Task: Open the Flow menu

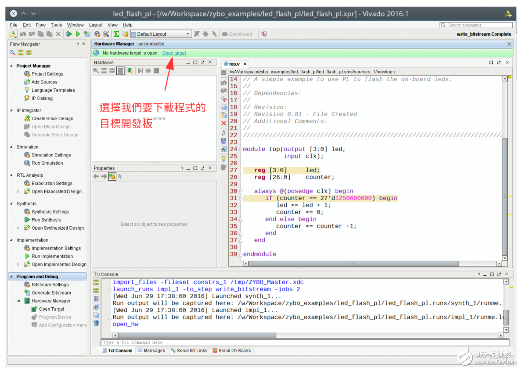Action: pos(40,25)
